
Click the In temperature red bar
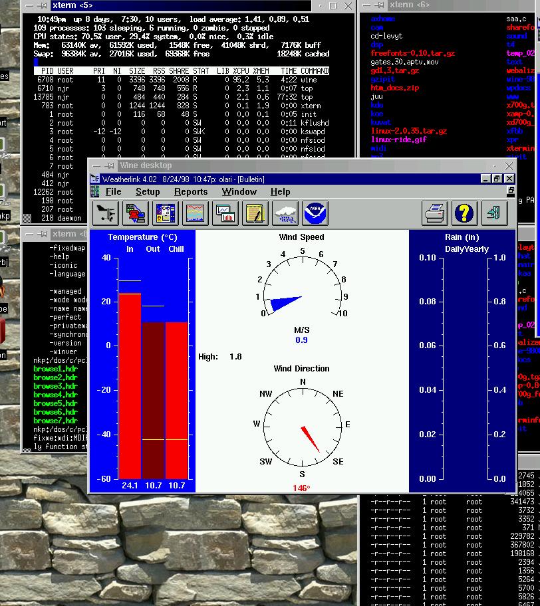[130, 386]
